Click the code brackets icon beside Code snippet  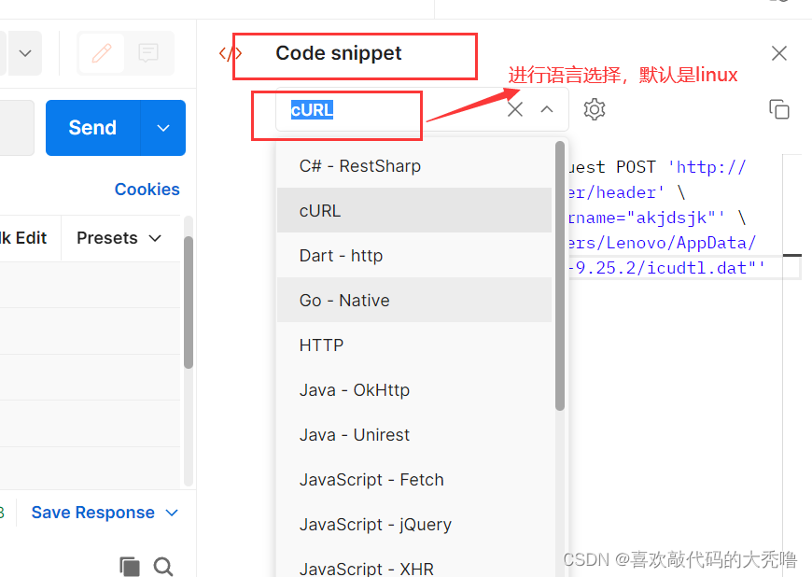point(230,53)
